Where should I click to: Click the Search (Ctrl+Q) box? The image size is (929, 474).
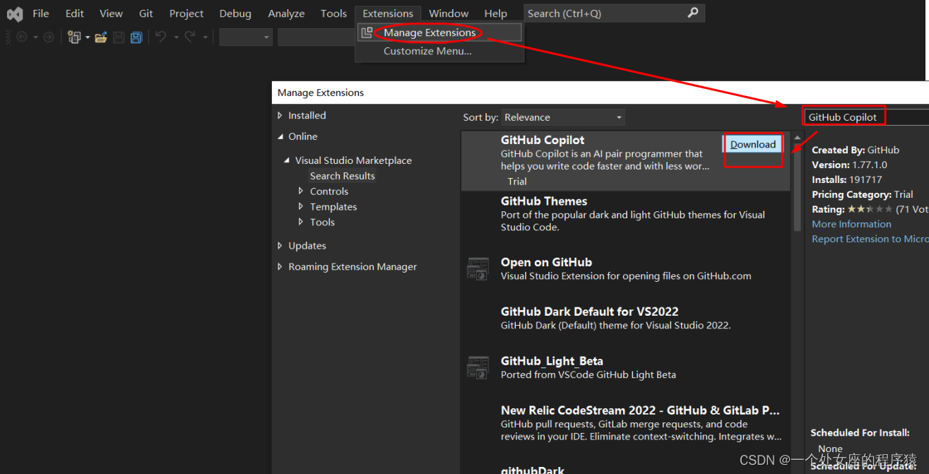point(614,13)
